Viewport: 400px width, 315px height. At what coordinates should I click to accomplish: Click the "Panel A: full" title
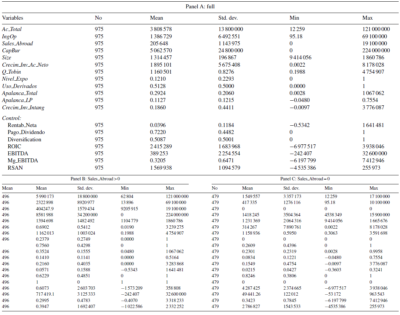coord(201,6)
